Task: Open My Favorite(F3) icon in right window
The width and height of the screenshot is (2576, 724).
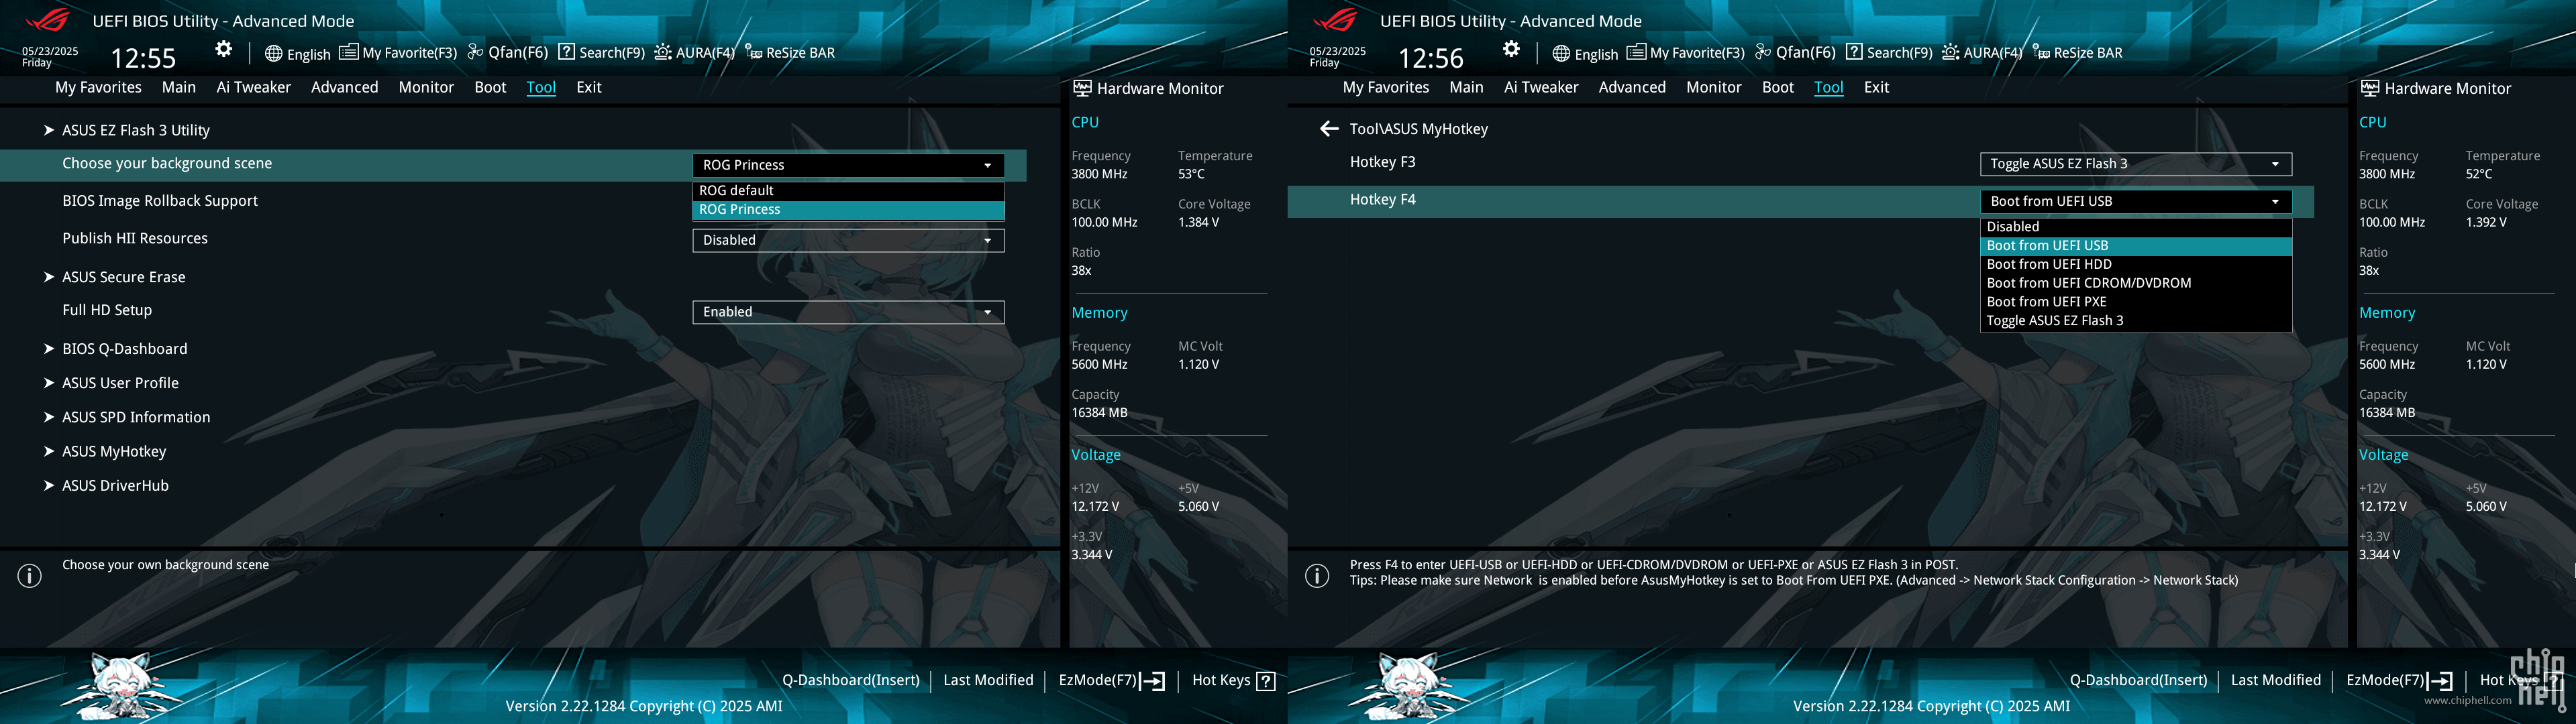Action: (1636, 52)
